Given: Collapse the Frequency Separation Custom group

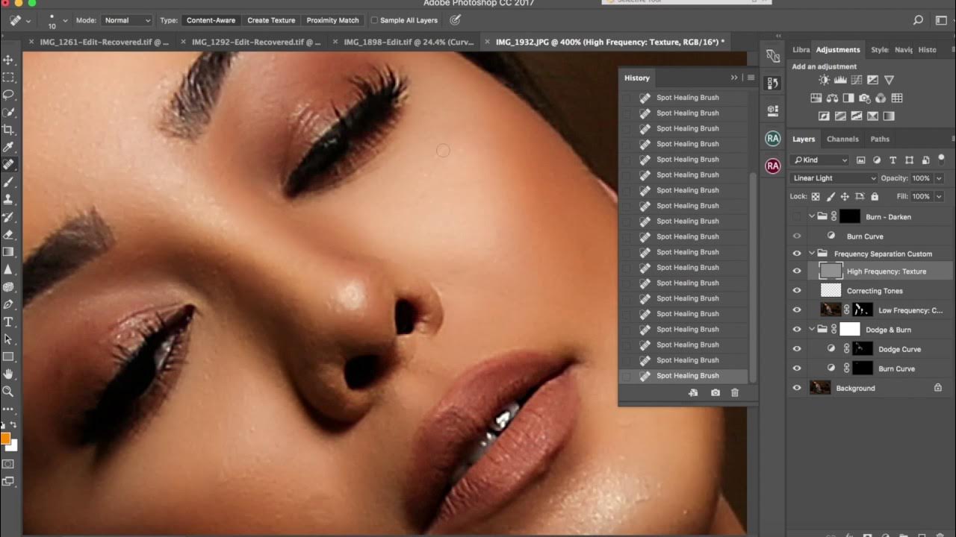Looking at the screenshot, I should 812,254.
